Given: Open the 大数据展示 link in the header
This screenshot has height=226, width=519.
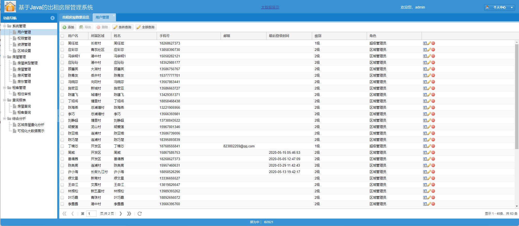Looking at the screenshot, I should pos(270,7).
